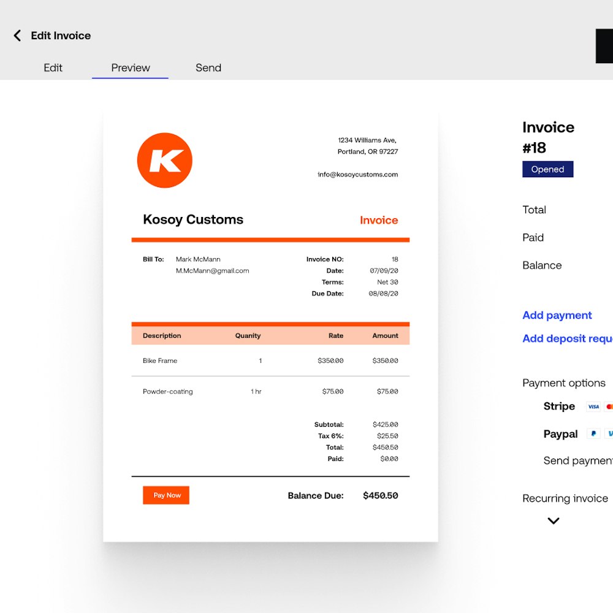The image size is (613, 613).
Task: Select the Paypal payment option
Action: (560, 434)
